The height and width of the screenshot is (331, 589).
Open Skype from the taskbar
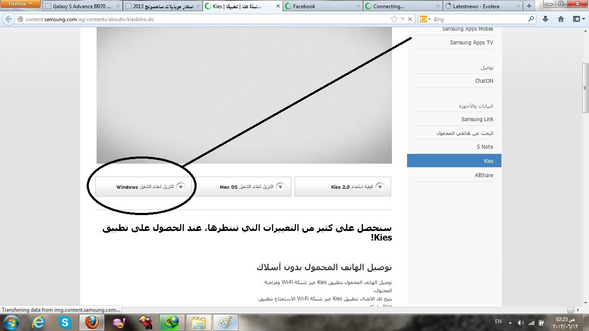65,322
